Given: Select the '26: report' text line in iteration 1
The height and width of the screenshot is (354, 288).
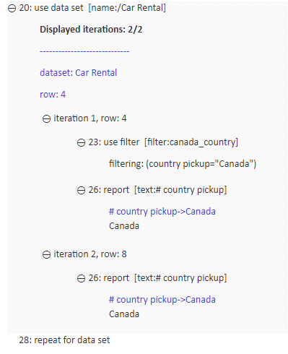Looking at the screenshot, I should 157,190.
